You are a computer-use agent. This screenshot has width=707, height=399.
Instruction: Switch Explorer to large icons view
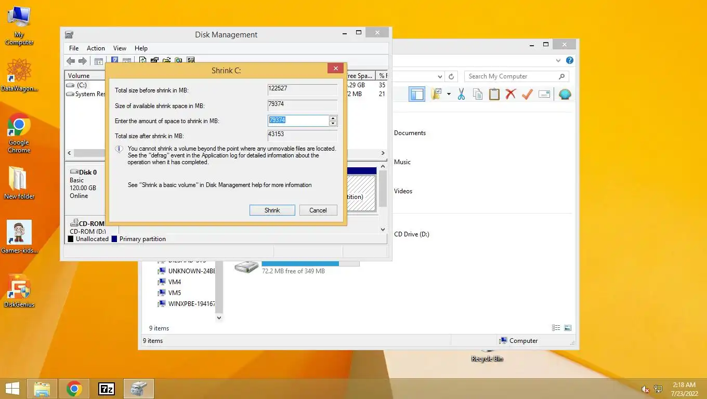[x=568, y=328]
